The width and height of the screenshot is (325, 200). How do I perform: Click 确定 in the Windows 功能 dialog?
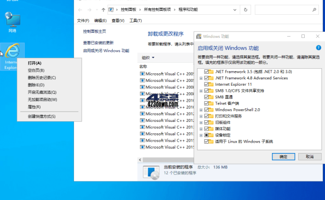pyautogui.click(x=283, y=156)
